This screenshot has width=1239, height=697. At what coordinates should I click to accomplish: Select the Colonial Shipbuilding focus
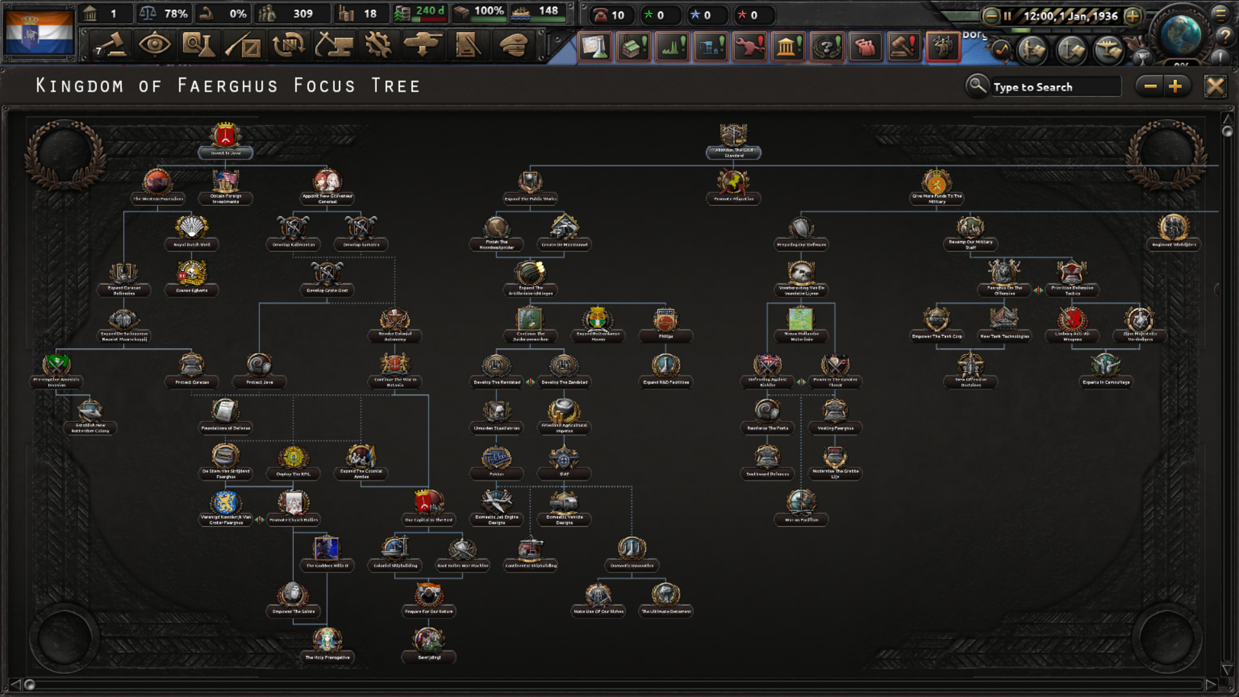395,553
